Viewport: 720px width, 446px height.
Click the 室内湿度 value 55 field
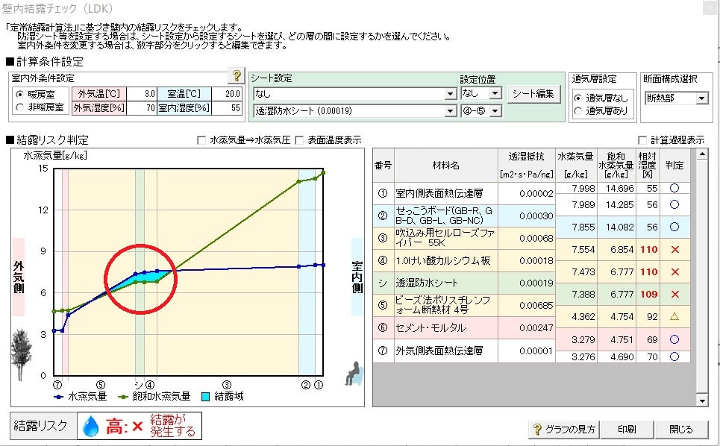tap(227, 108)
